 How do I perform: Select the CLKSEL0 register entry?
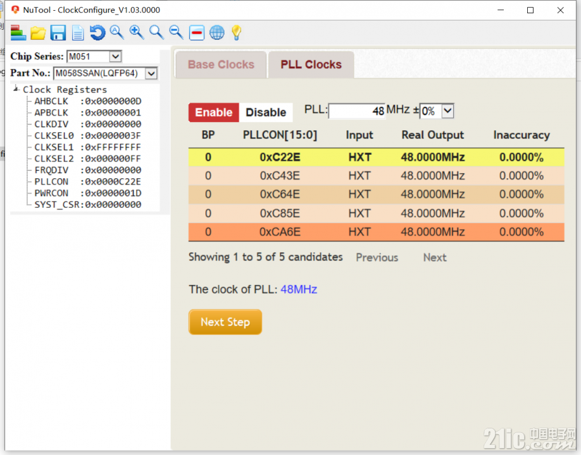pos(88,135)
